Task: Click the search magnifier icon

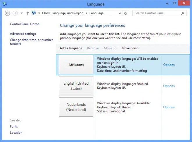Action: tap(183, 13)
